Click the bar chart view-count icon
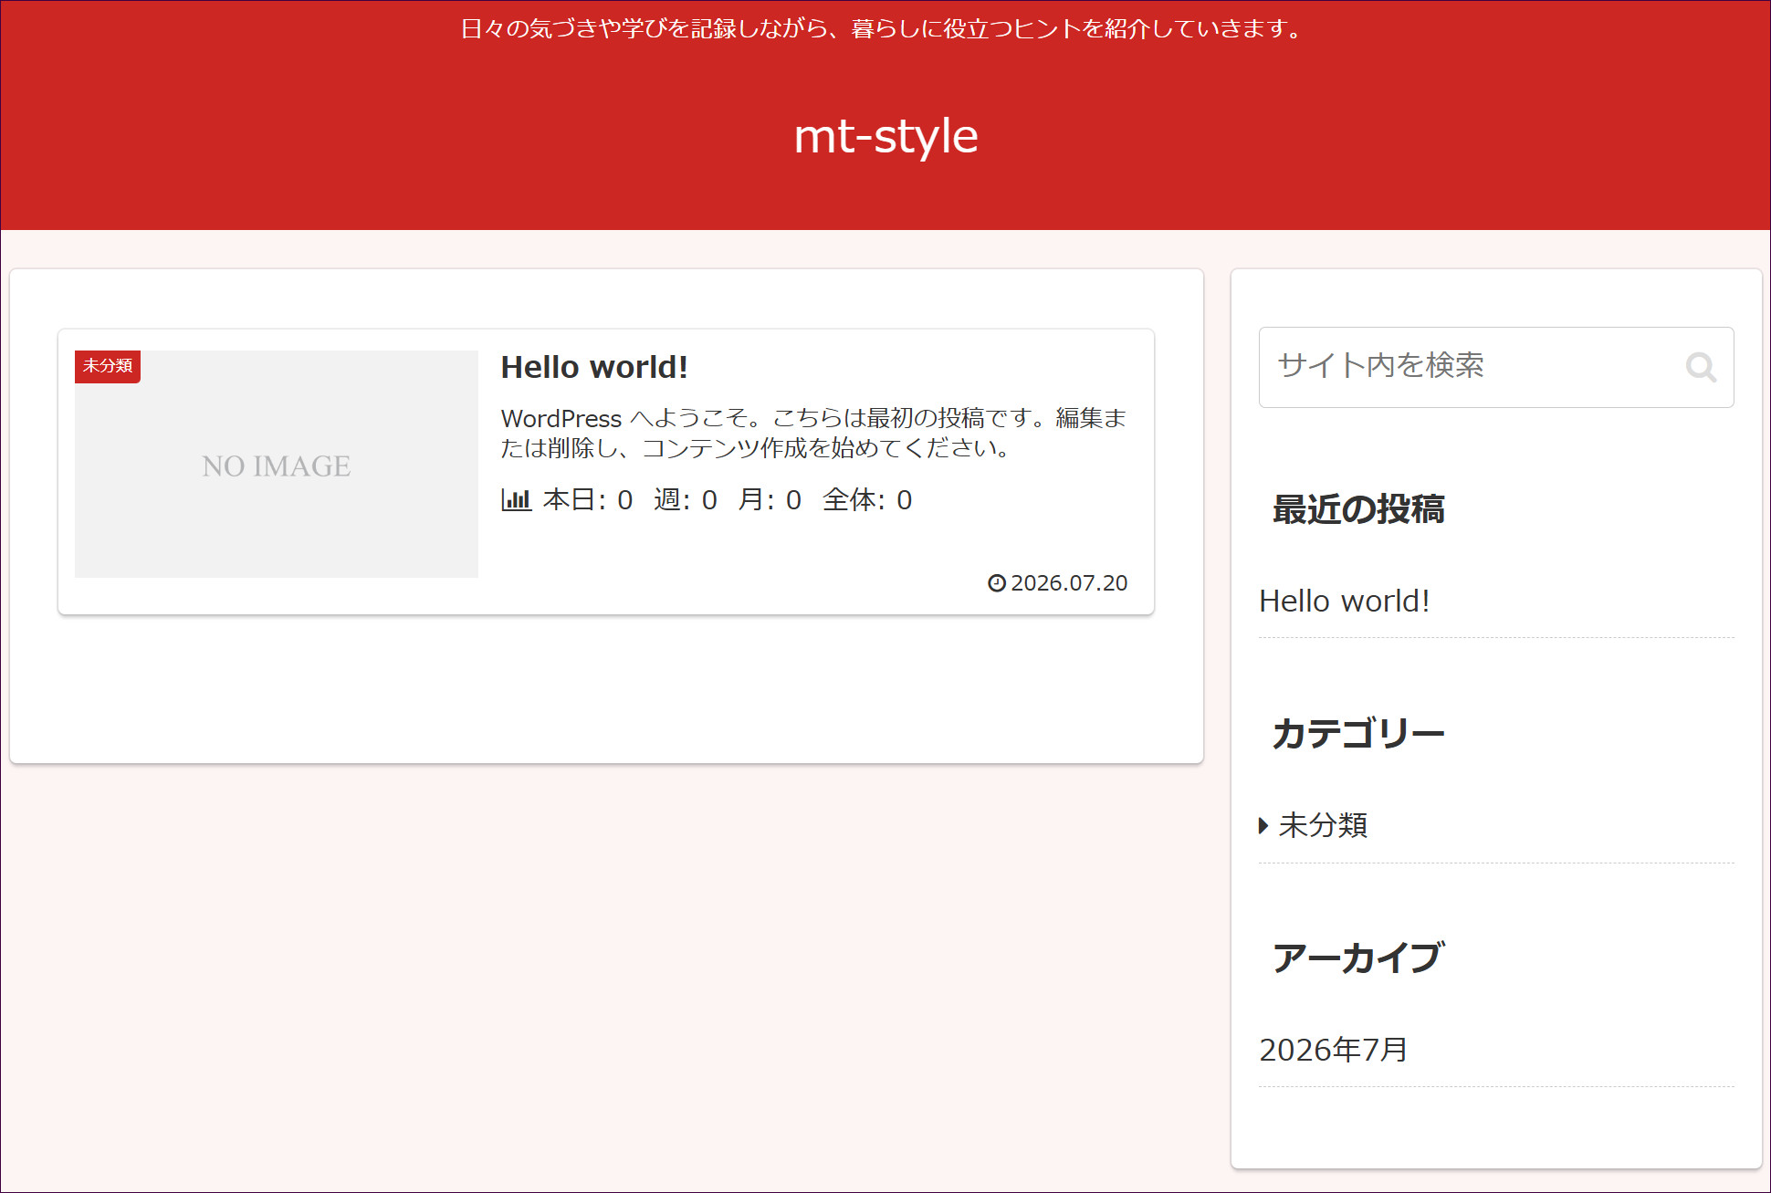This screenshot has height=1193, width=1771. pos(516,499)
